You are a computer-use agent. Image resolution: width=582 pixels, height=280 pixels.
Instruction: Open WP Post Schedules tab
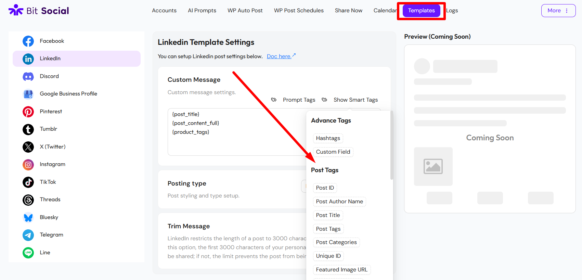[x=299, y=11]
